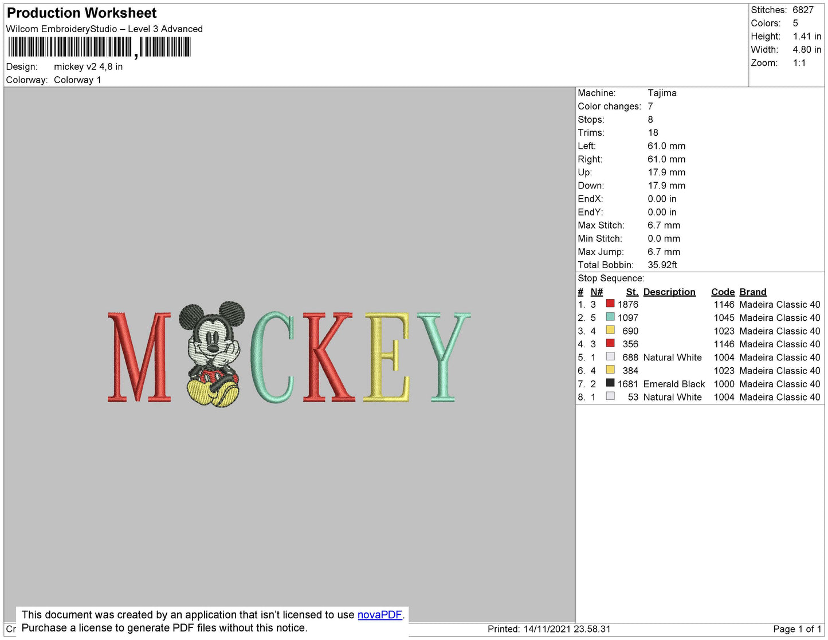Pick the Emerald Black color swatch
Screen dimensions: 828x640
610,383
